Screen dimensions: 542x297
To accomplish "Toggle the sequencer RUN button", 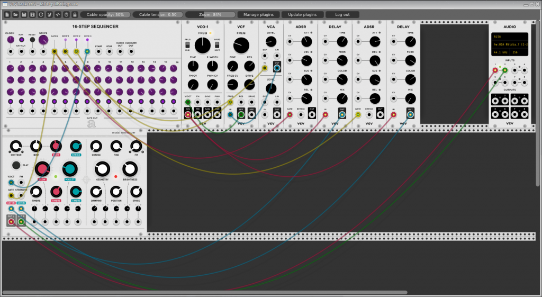I will [x=21, y=40].
